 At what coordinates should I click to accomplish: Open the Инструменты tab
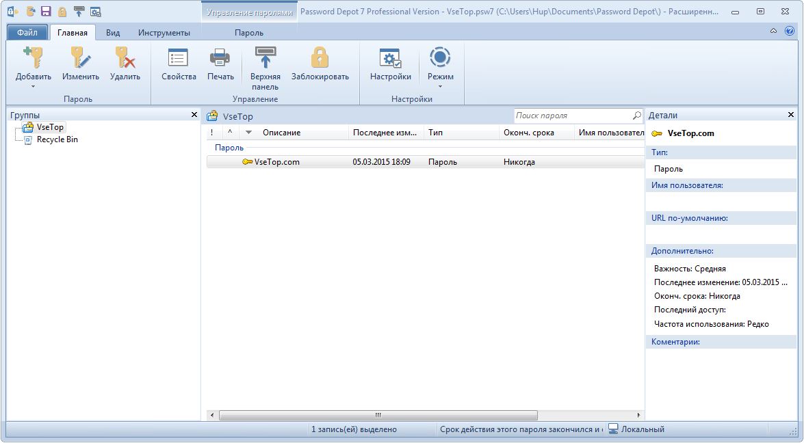164,33
